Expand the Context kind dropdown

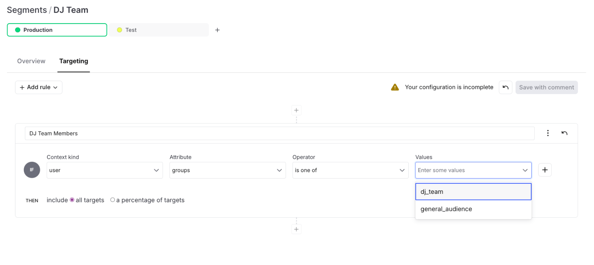point(105,170)
